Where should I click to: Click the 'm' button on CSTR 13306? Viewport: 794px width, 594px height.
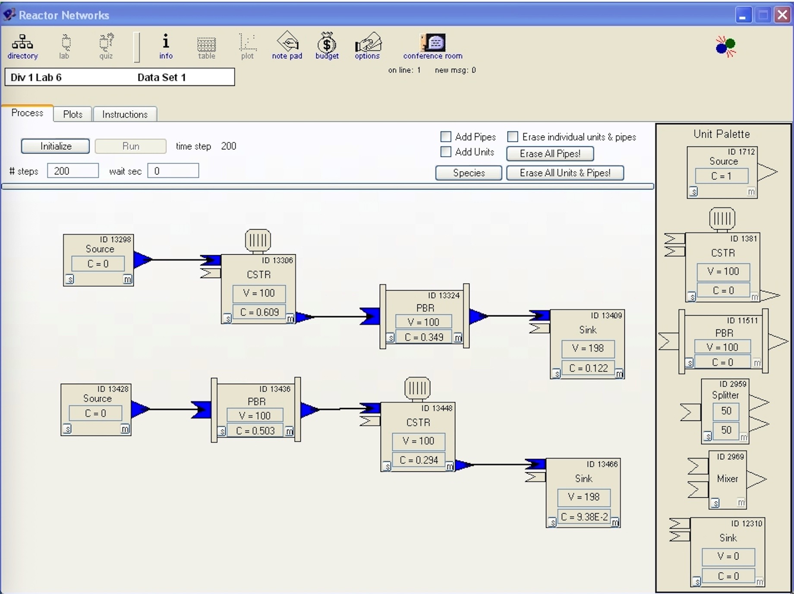[x=290, y=319]
